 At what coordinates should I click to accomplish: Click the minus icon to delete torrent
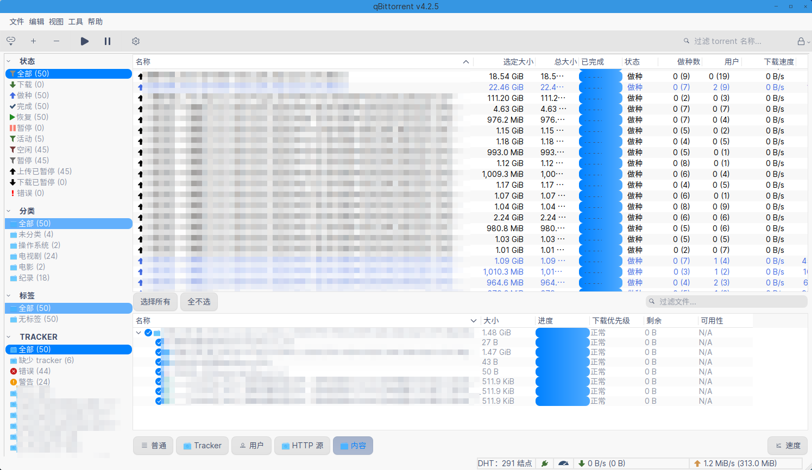point(56,41)
